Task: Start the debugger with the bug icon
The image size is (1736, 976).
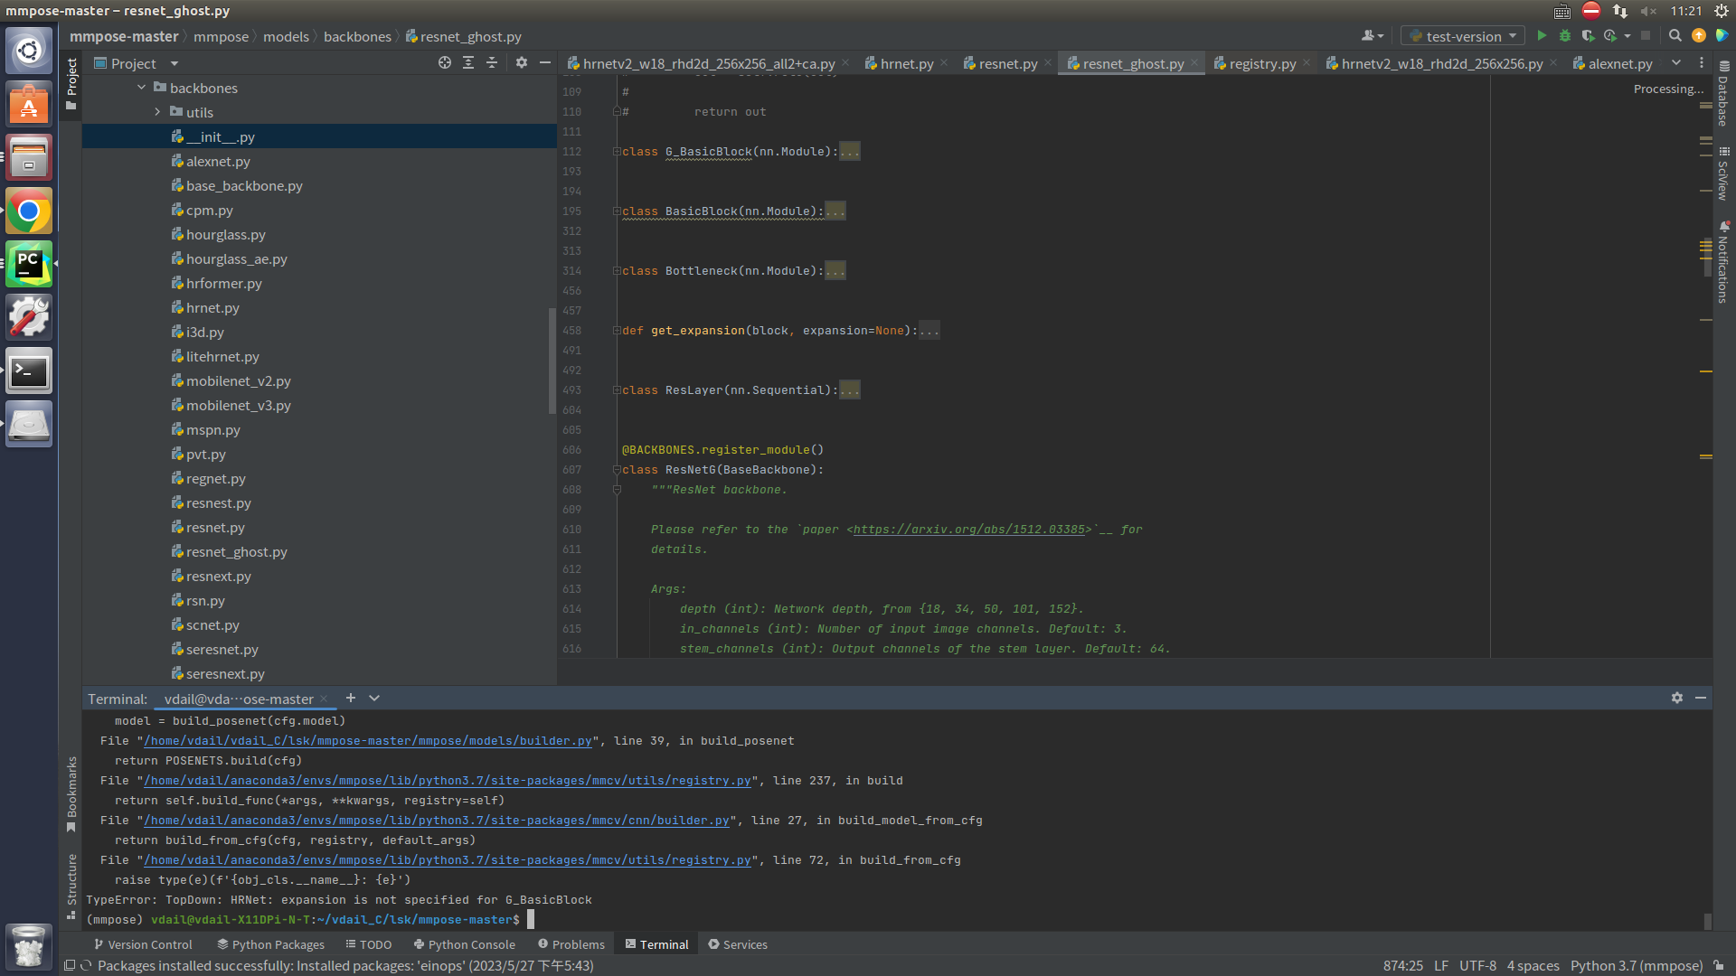Action: click(x=1565, y=36)
